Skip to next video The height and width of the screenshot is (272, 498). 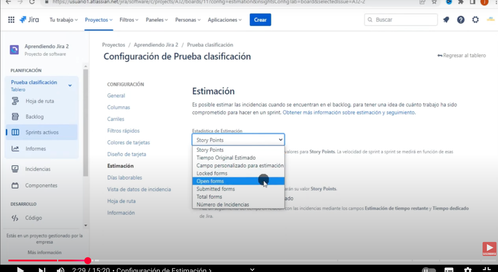41,270
